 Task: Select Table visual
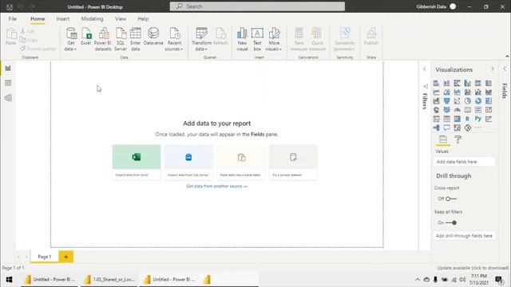click(x=446, y=119)
